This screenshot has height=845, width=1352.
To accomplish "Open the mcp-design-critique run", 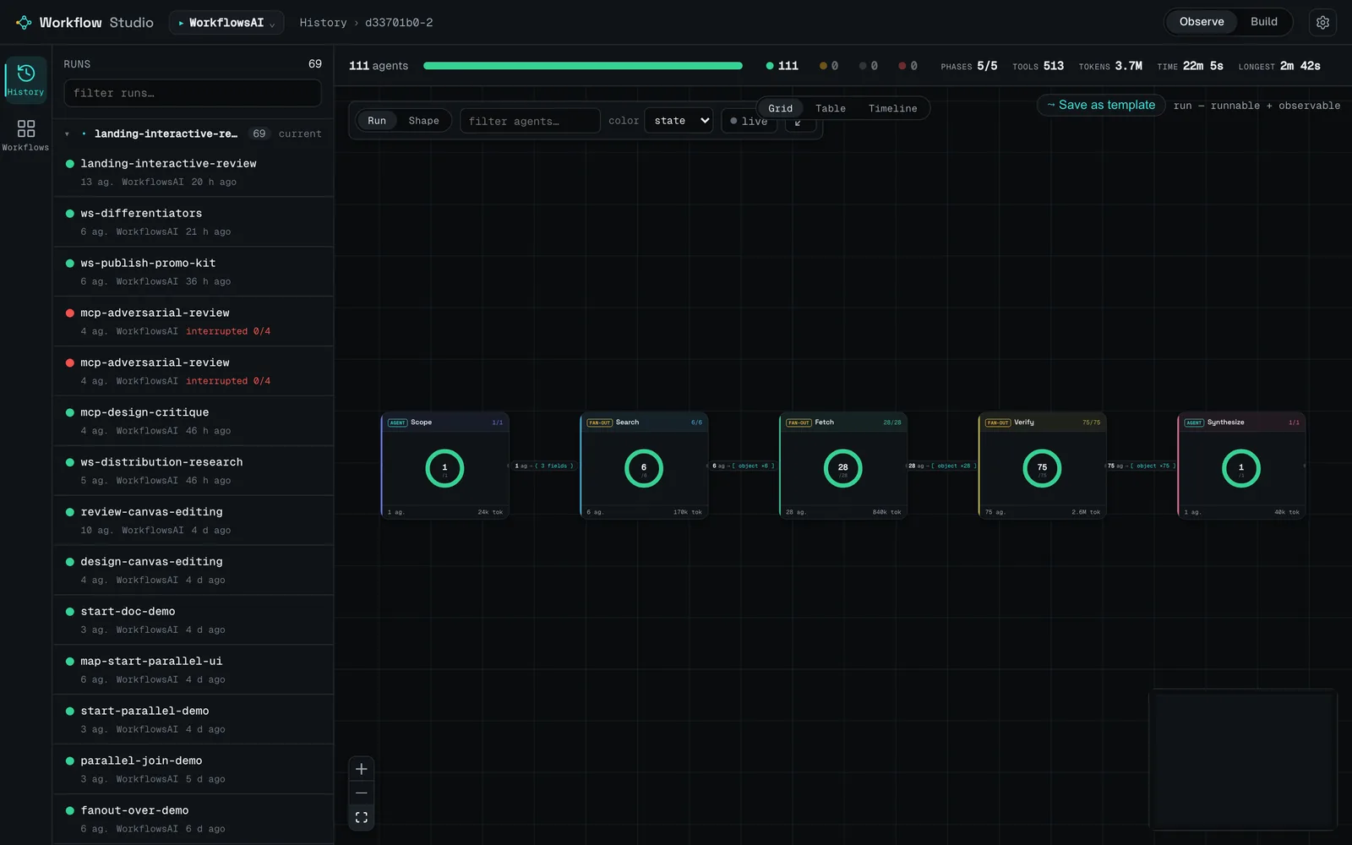I will click(194, 421).
